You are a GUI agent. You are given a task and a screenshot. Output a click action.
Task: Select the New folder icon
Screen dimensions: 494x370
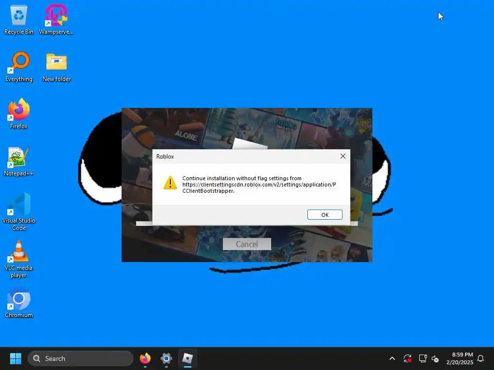point(56,66)
